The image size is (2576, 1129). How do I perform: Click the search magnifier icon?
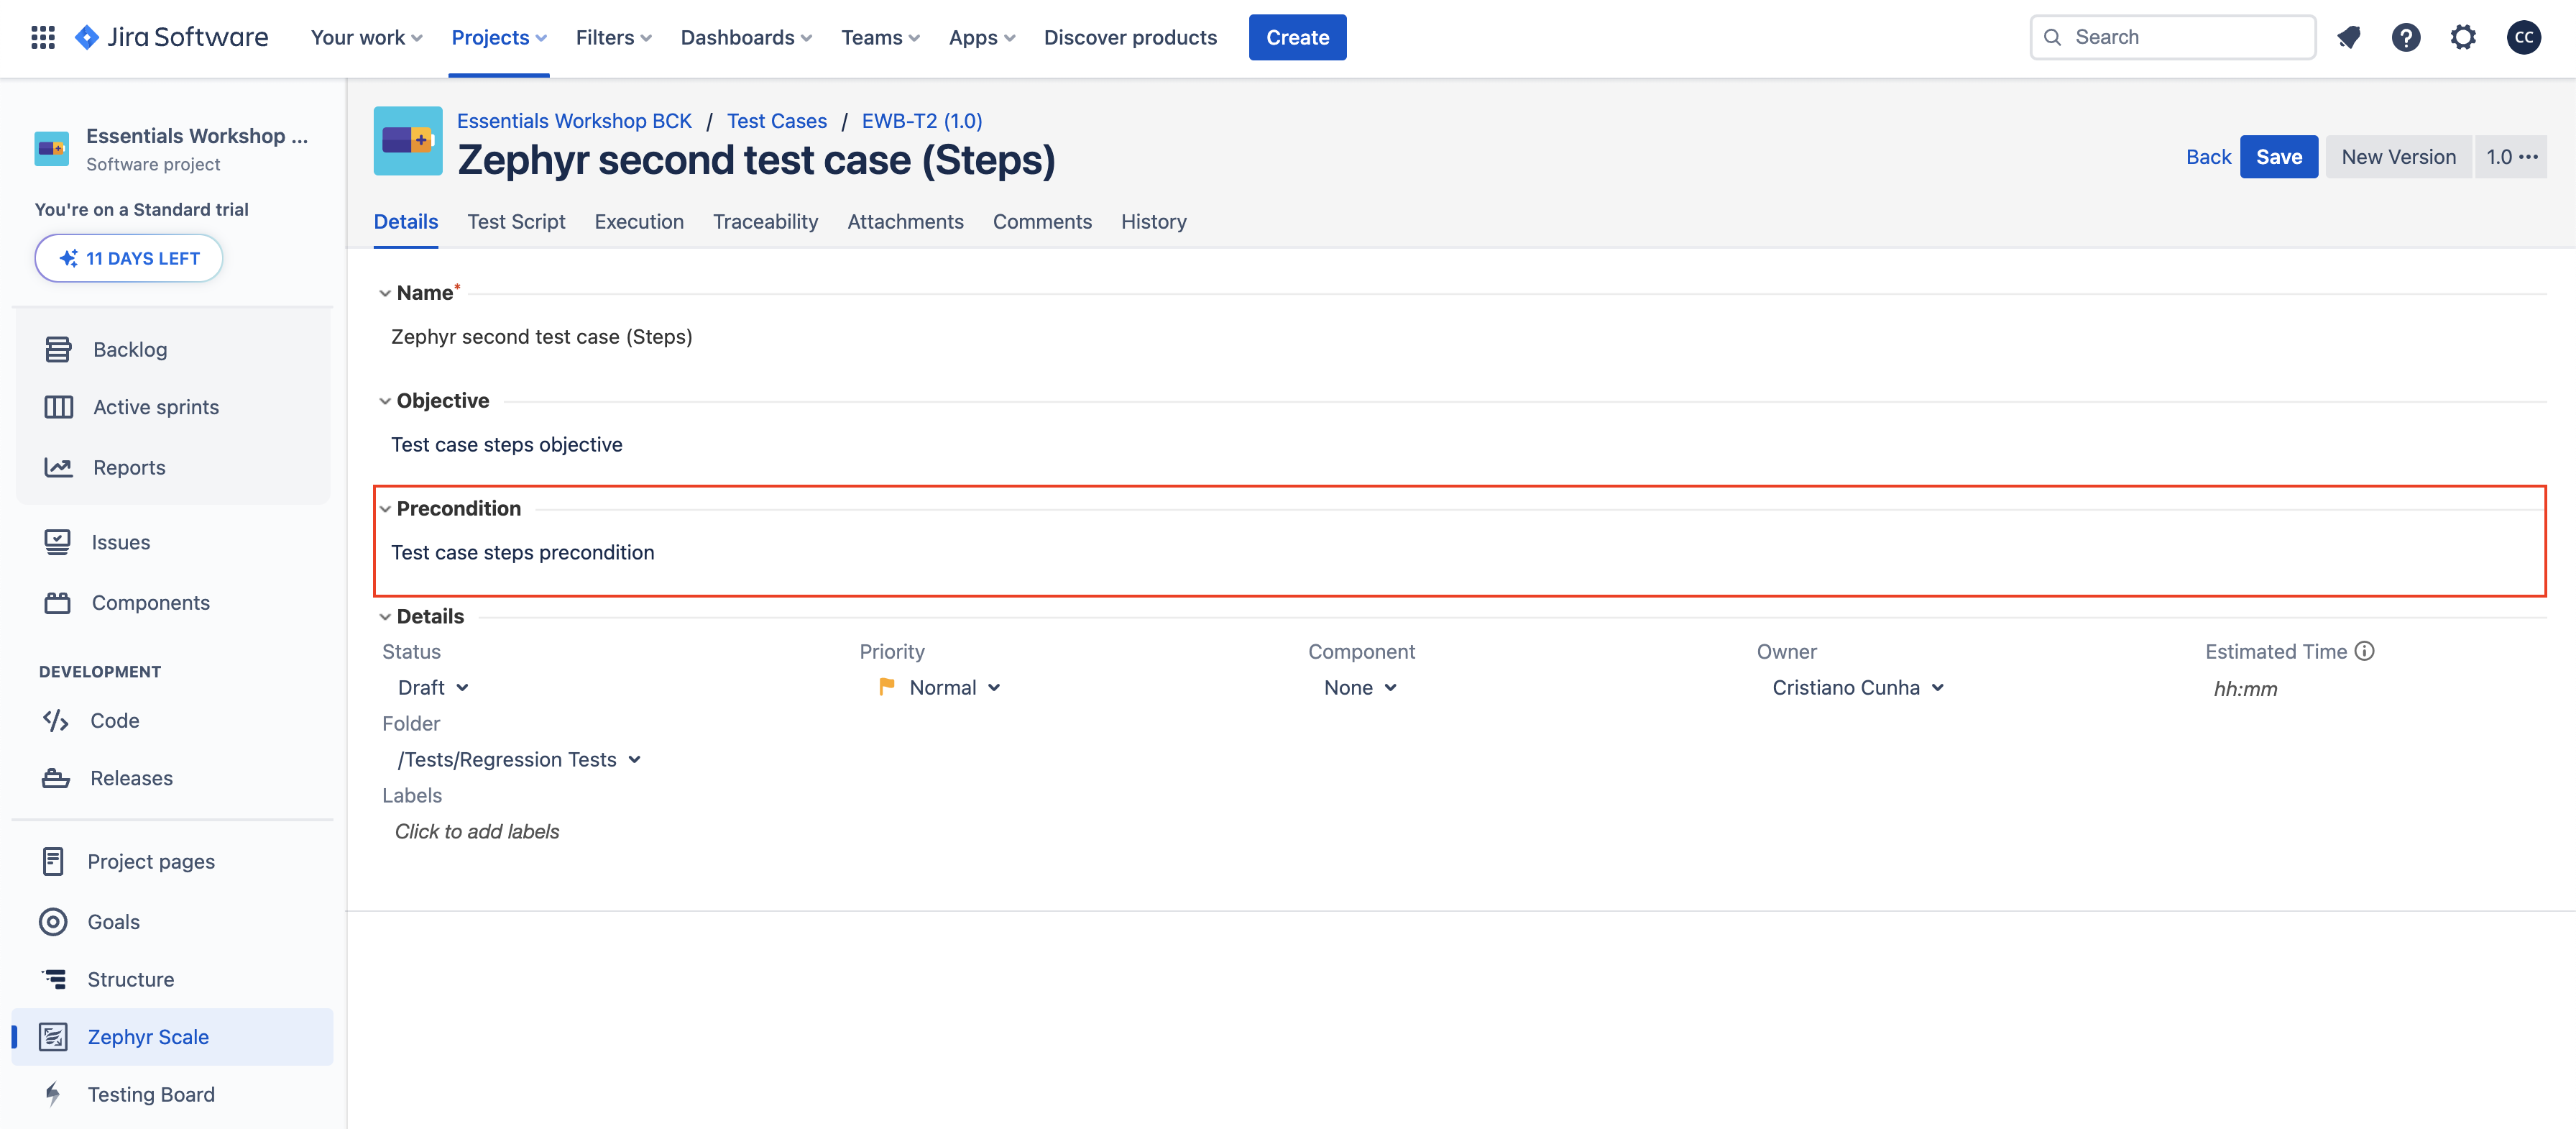pyautogui.click(x=2052, y=37)
